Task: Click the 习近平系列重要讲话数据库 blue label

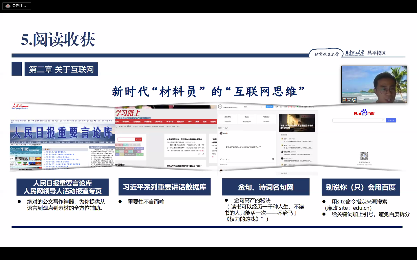Action: click(x=164, y=187)
